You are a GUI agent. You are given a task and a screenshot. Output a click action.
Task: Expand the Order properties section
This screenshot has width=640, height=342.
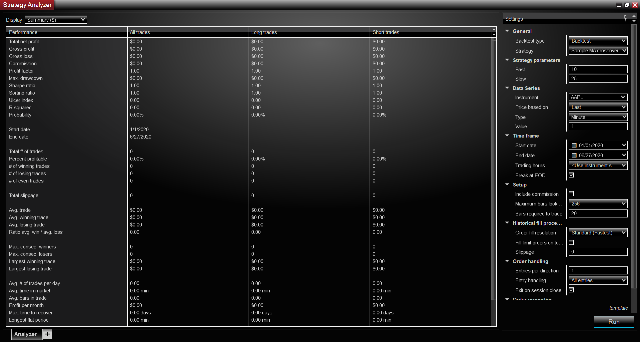click(507, 299)
